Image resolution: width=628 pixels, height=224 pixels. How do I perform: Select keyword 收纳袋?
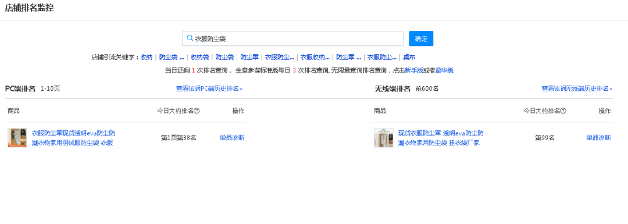[x=199, y=57]
